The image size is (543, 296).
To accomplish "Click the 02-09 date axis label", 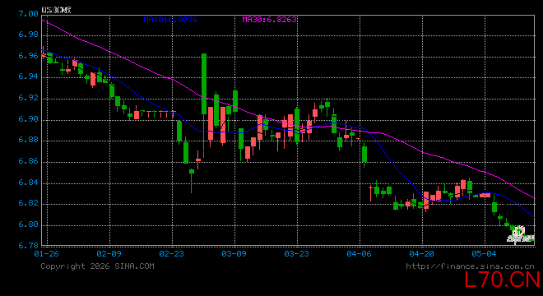I will click(x=109, y=254).
